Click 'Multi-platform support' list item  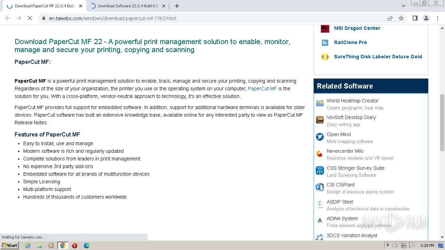click(x=47, y=189)
